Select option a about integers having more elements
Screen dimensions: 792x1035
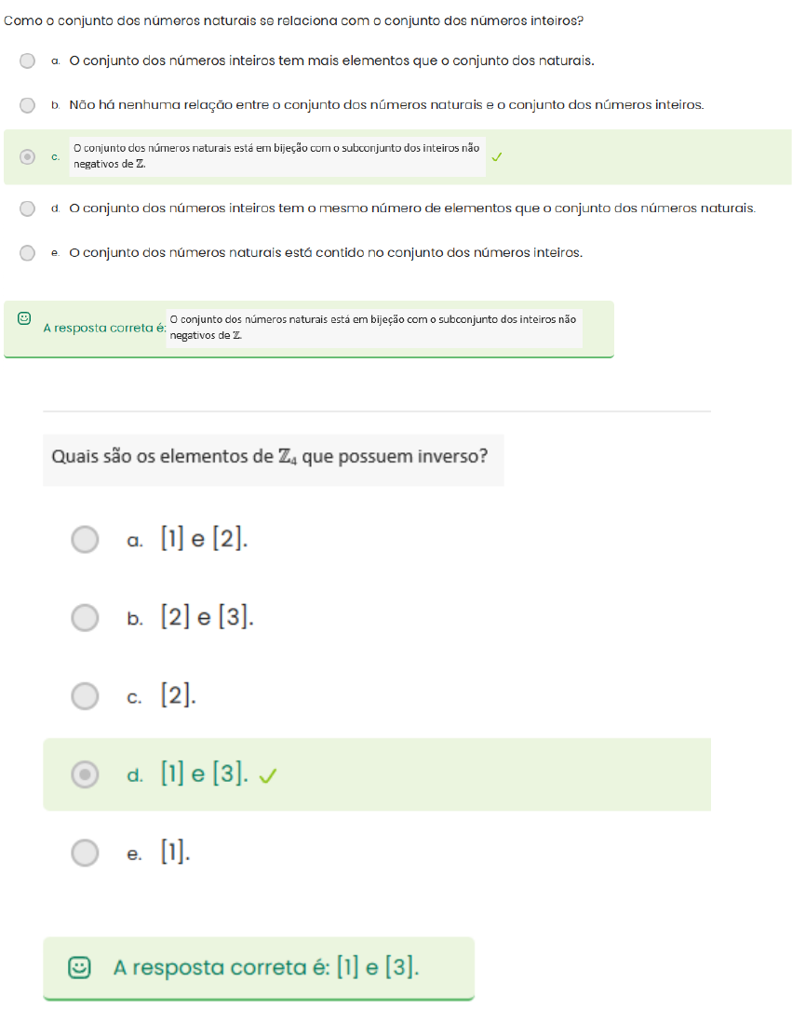tap(28, 61)
